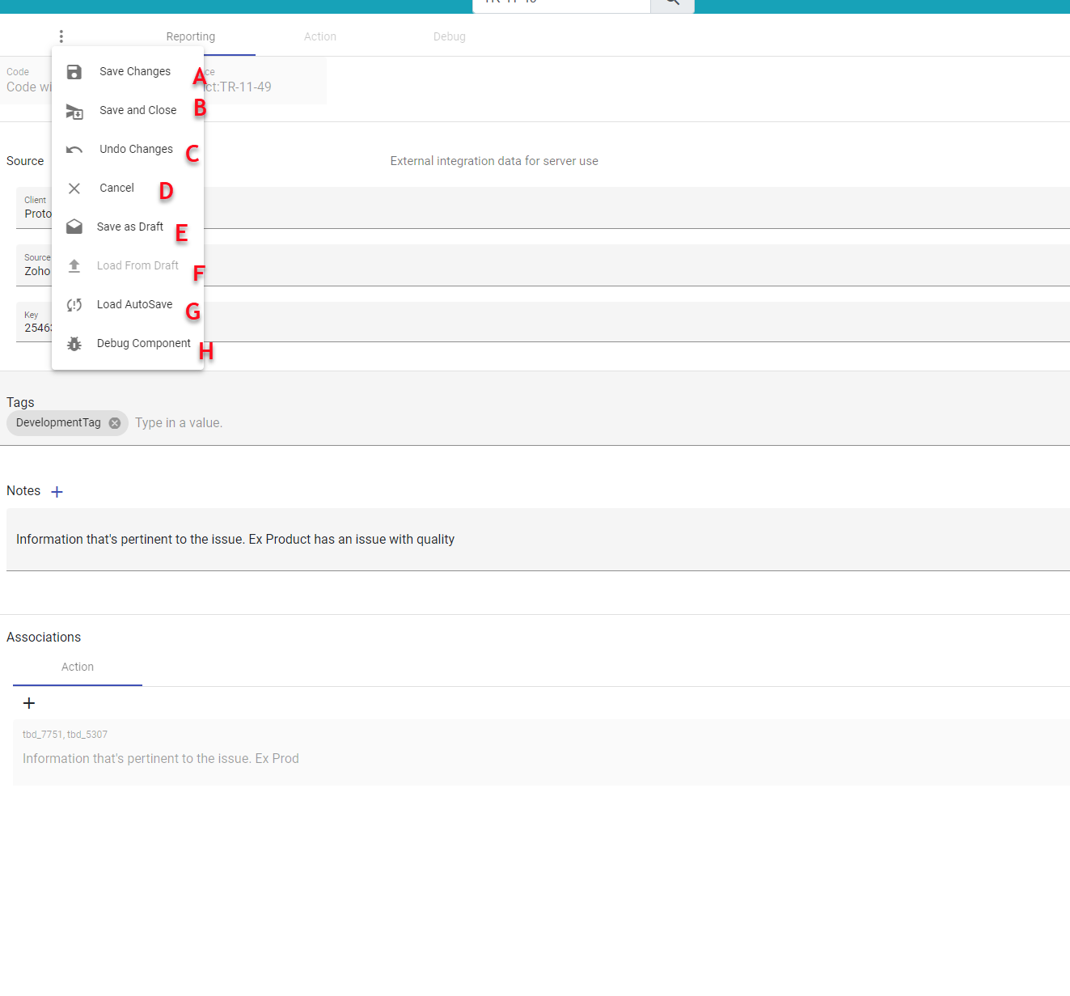Click the Save Changes floppy disk icon

pos(74,72)
